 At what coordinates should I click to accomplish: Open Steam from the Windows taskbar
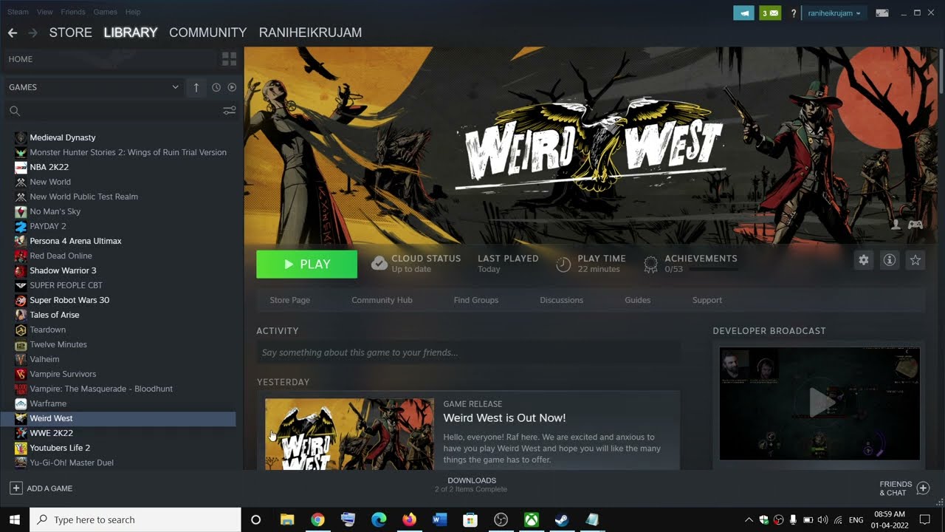(562, 520)
